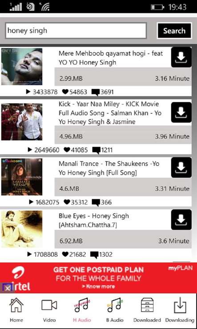This screenshot has height=329, width=197.
Task: Switch to the Video tab
Action: coord(49,310)
